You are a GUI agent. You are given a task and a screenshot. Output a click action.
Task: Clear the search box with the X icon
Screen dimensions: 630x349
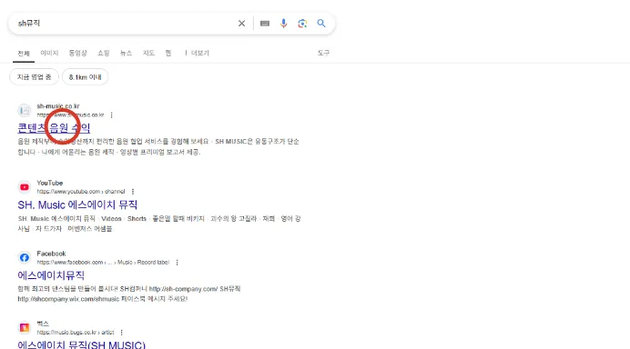click(241, 24)
